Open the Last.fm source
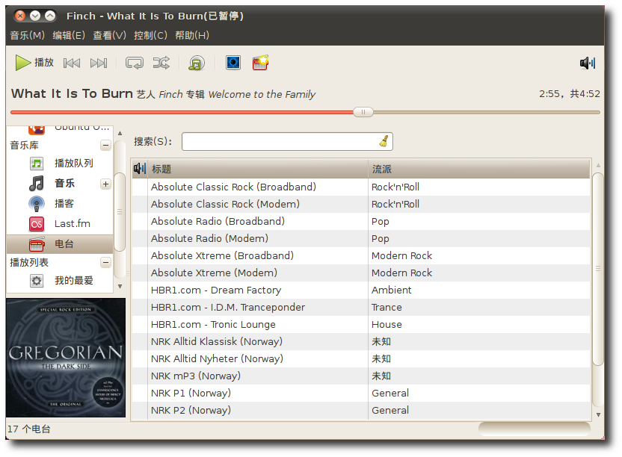This screenshot has height=457, width=622. point(60,224)
